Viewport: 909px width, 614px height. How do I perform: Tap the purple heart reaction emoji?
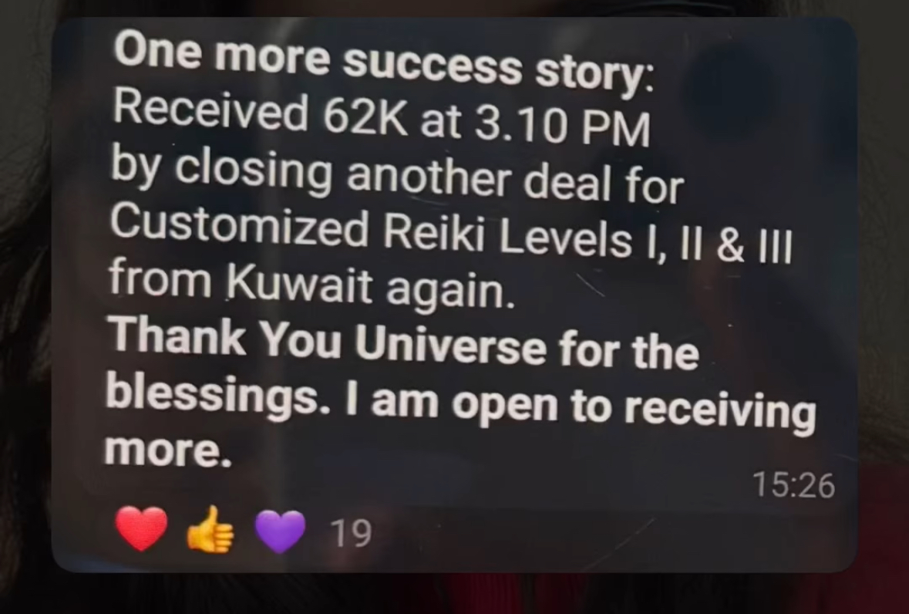tap(280, 531)
